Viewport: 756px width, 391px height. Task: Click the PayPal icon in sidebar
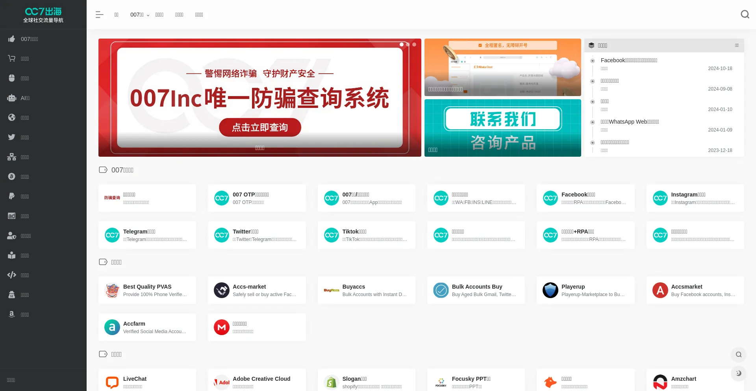pos(12,196)
